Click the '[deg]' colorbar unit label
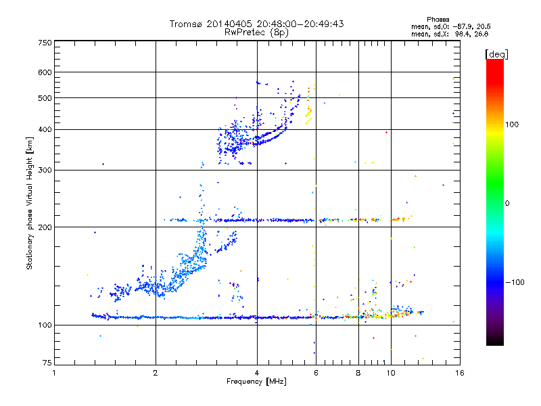The width and height of the screenshot is (541, 406). pyautogui.click(x=496, y=55)
